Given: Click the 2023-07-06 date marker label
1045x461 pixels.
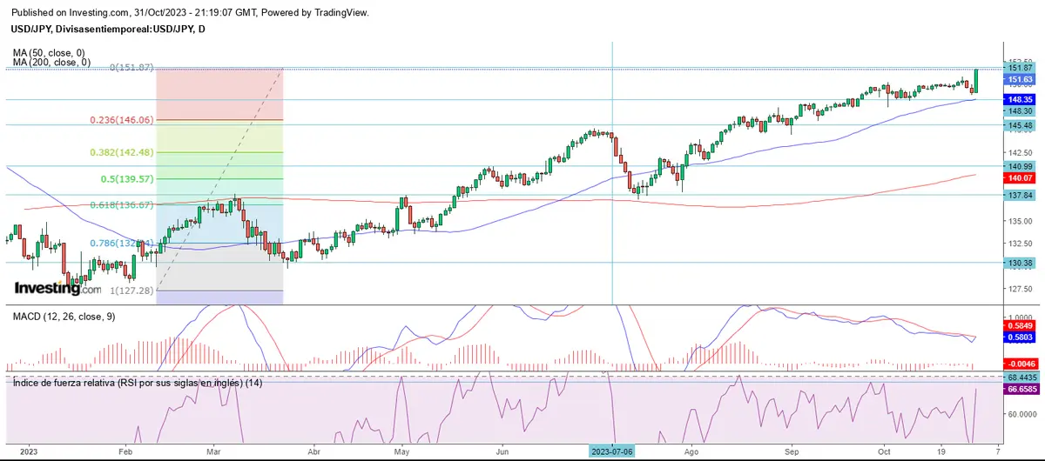Looking at the screenshot, I should coord(613,452).
